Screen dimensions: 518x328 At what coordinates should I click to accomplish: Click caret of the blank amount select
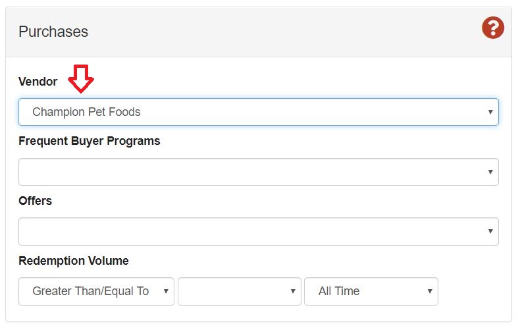293,291
